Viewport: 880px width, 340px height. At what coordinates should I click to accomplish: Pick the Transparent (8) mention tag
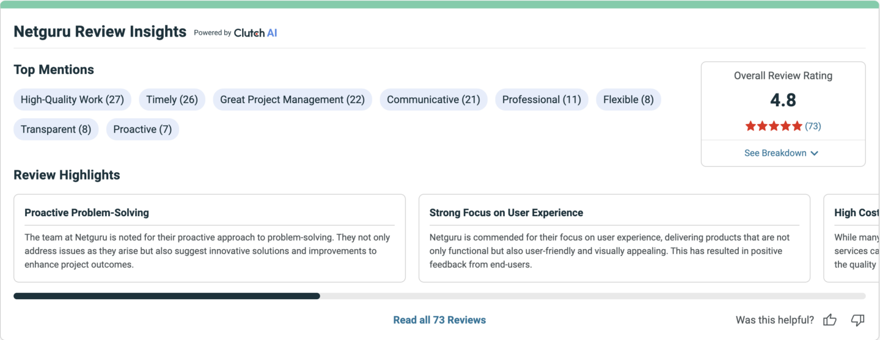[56, 129]
